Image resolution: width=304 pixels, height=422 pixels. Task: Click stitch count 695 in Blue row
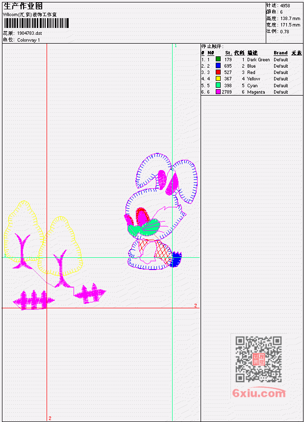pyautogui.click(x=228, y=66)
